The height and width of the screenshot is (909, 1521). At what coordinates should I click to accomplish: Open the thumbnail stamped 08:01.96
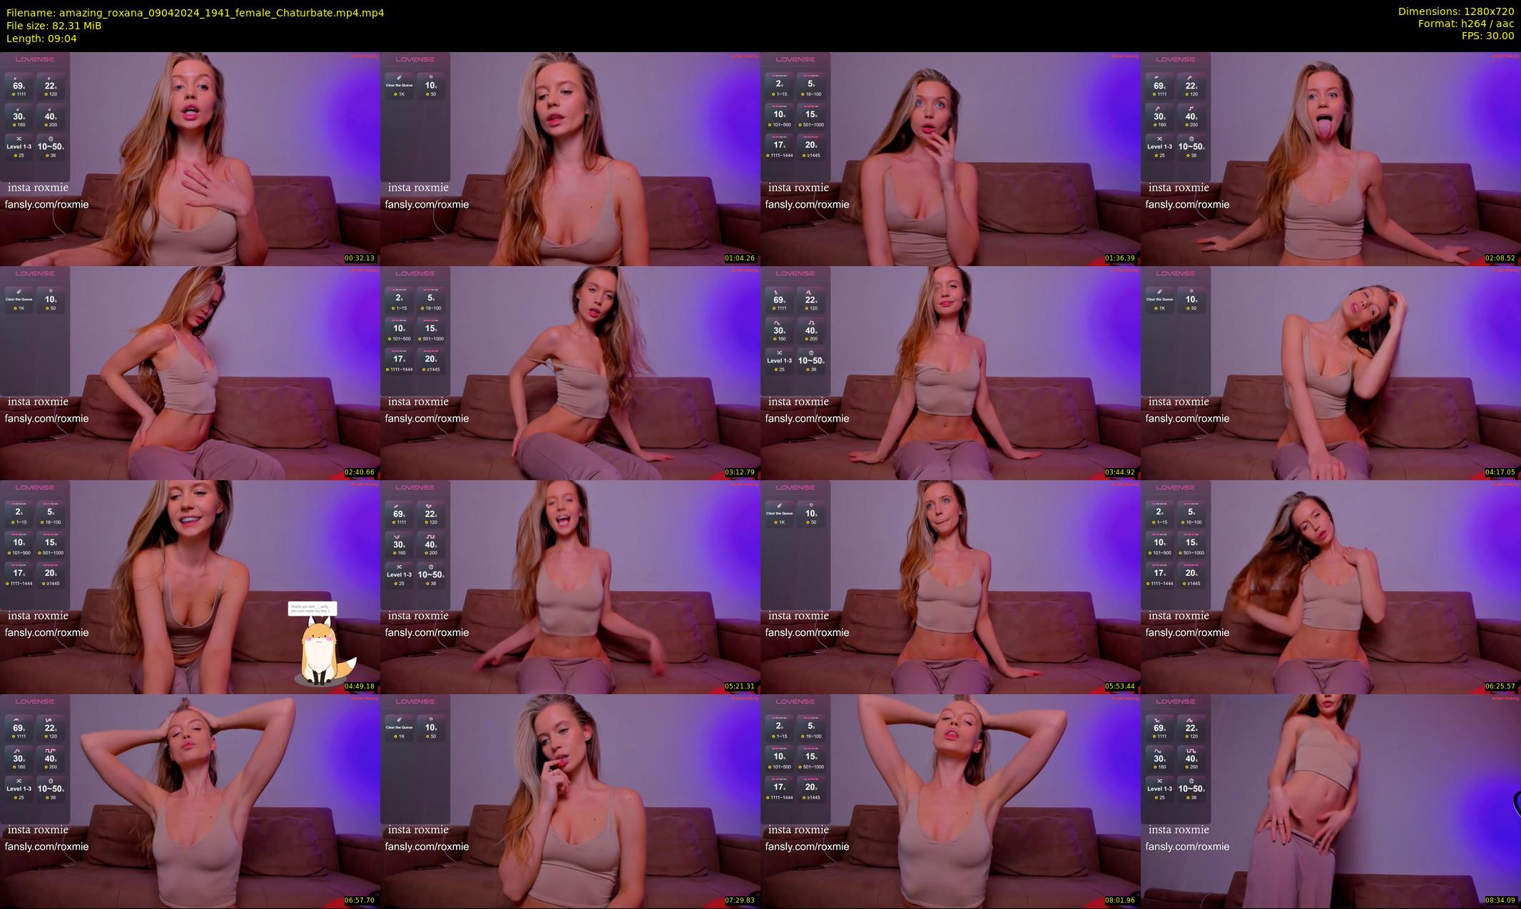point(950,801)
